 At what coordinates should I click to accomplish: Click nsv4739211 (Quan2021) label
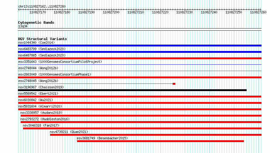tap(69, 132)
